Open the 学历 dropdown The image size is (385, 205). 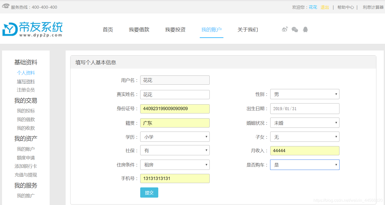click(175, 137)
